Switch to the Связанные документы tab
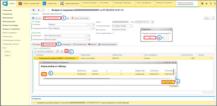Screen dimensions: 217x106 pos(108,45)
